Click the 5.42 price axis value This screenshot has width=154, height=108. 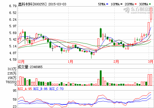click(13, 39)
